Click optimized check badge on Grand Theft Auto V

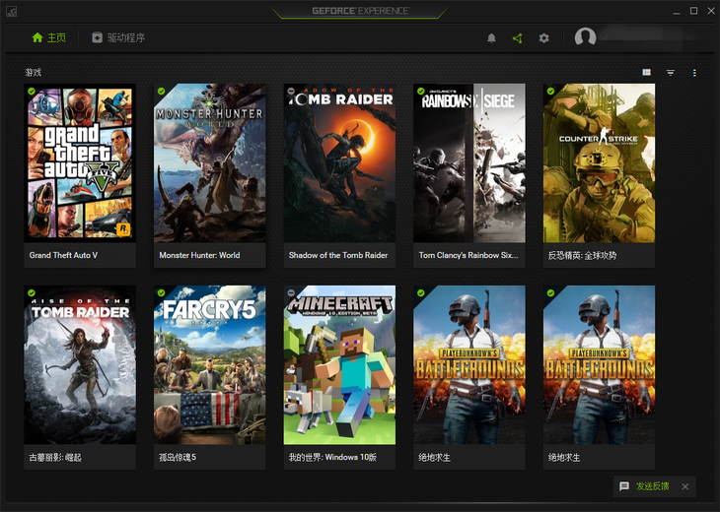[x=32, y=91]
